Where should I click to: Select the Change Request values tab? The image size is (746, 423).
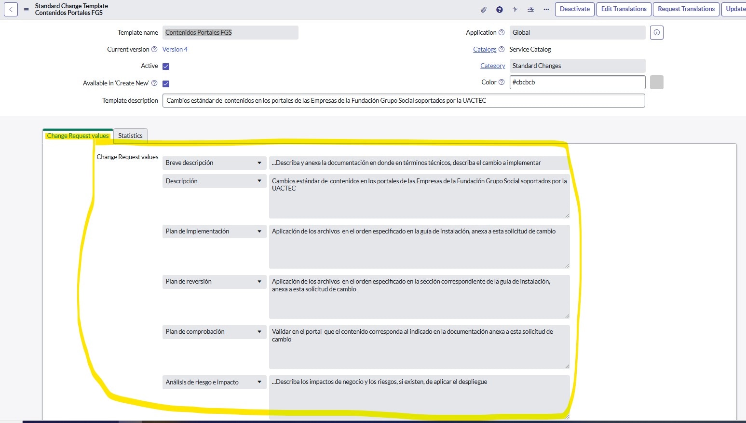(x=77, y=136)
